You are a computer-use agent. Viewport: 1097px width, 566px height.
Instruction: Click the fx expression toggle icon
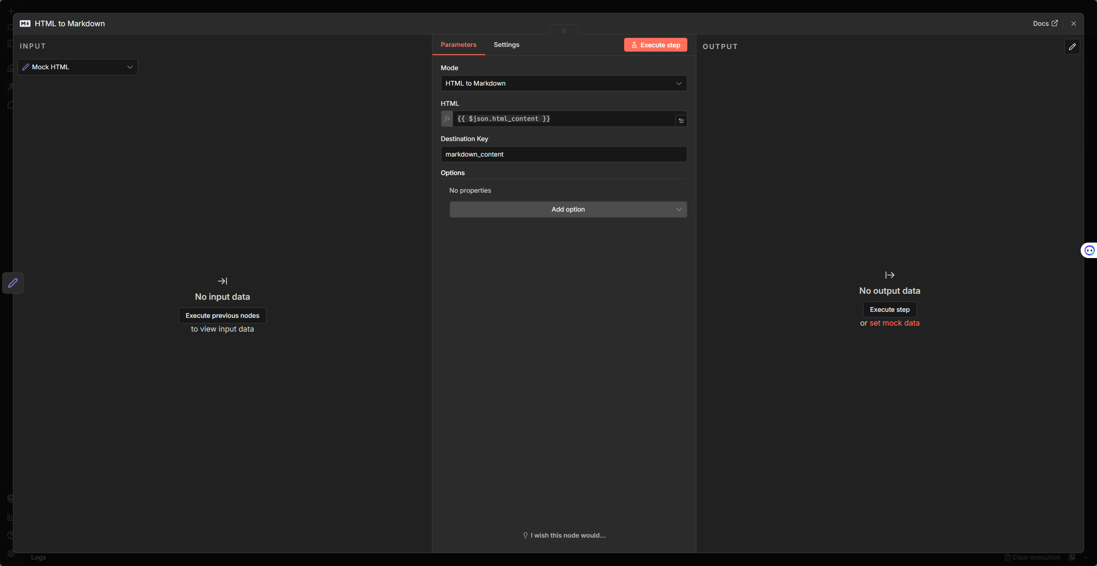(x=447, y=119)
